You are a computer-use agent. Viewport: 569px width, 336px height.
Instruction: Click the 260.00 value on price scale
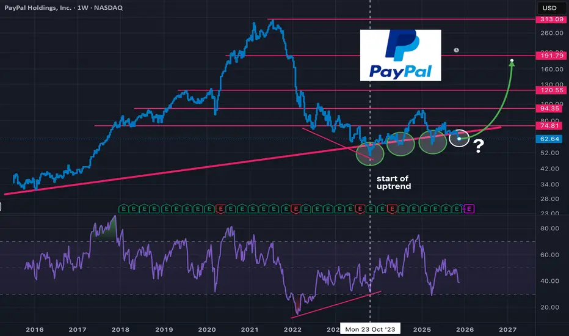click(551, 33)
